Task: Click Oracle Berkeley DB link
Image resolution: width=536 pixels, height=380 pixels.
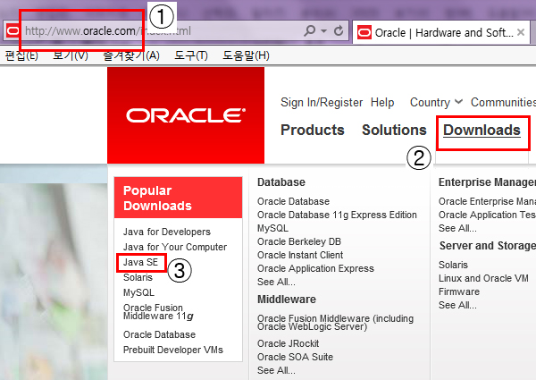Action: pyautogui.click(x=299, y=241)
